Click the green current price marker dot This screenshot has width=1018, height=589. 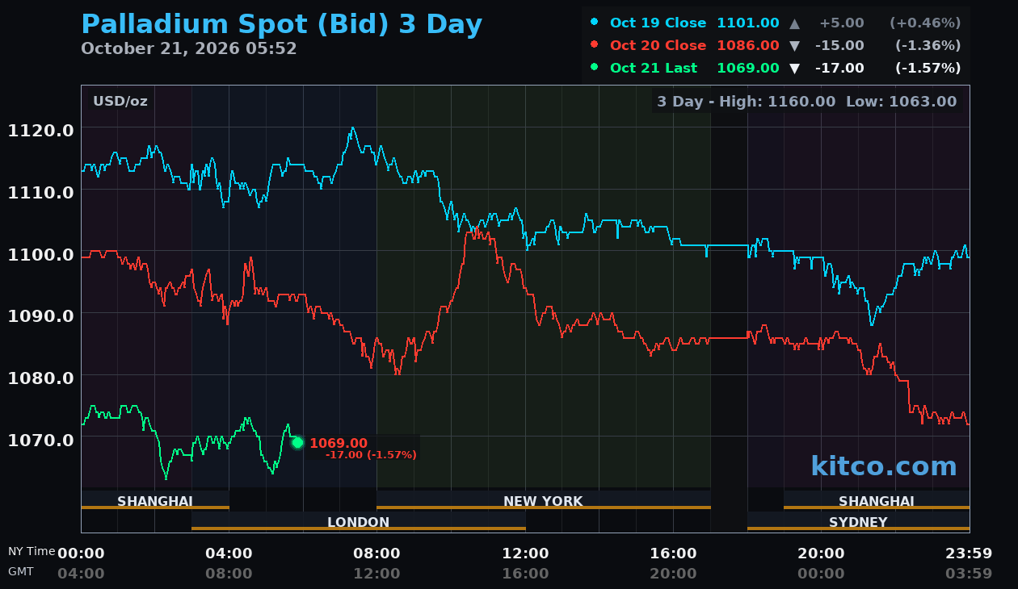coord(297,442)
